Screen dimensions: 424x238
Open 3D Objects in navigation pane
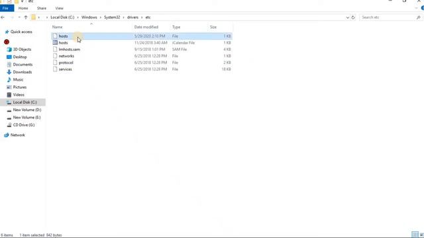tap(22, 50)
